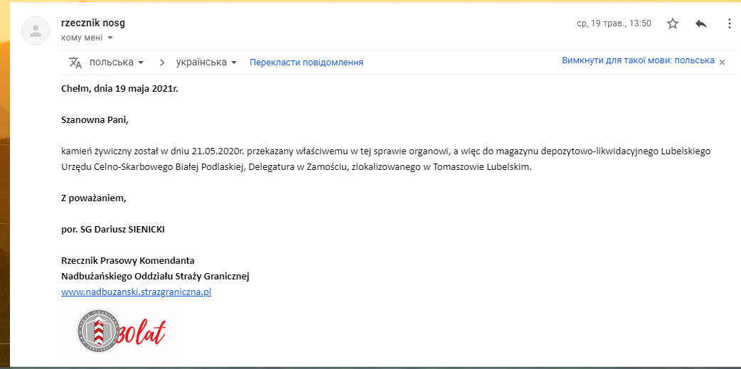
Task: Click the 'Chełm, dnia 19 maja 2021r.' line
Action: click(119, 89)
